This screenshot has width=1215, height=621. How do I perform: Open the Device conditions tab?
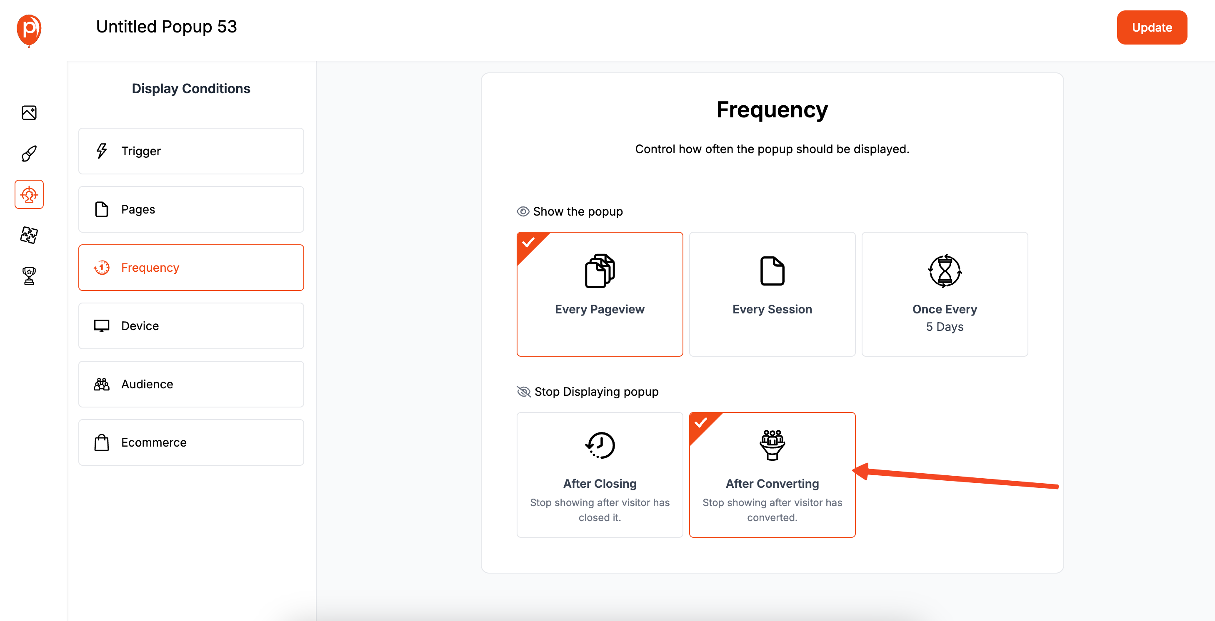point(191,326)
